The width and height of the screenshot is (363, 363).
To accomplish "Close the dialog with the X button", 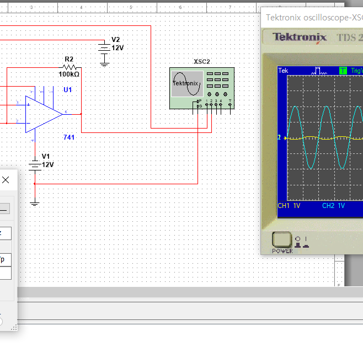I will [x=6, y=180].
